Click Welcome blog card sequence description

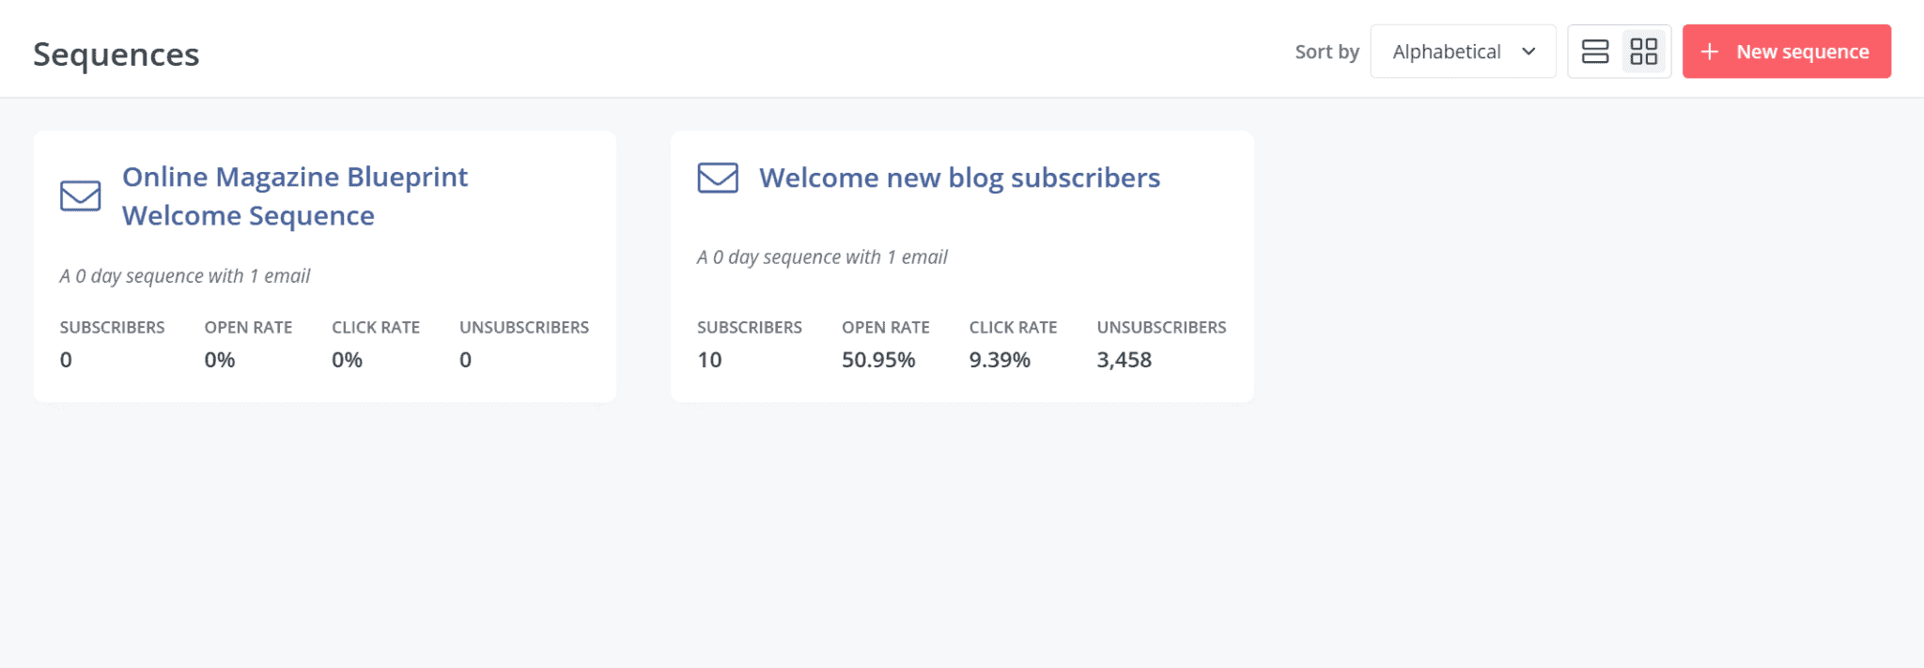[822, 257]
